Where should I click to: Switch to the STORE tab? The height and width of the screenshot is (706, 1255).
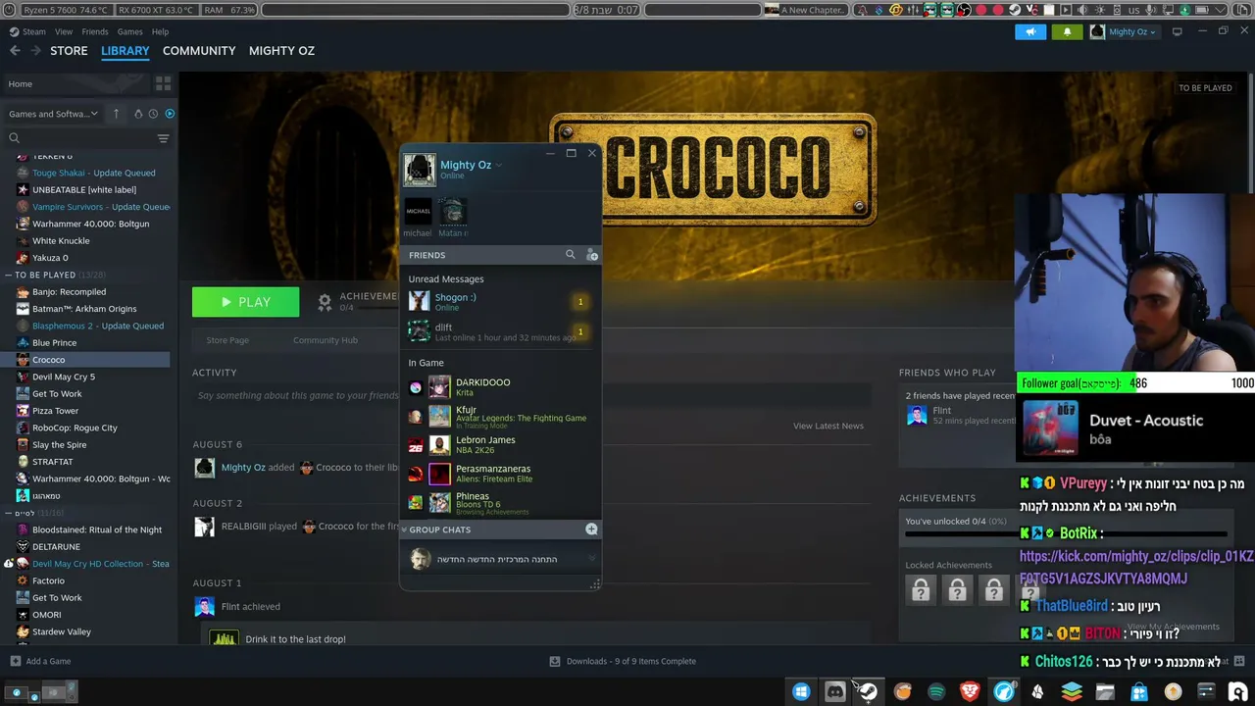click(69, 50)
